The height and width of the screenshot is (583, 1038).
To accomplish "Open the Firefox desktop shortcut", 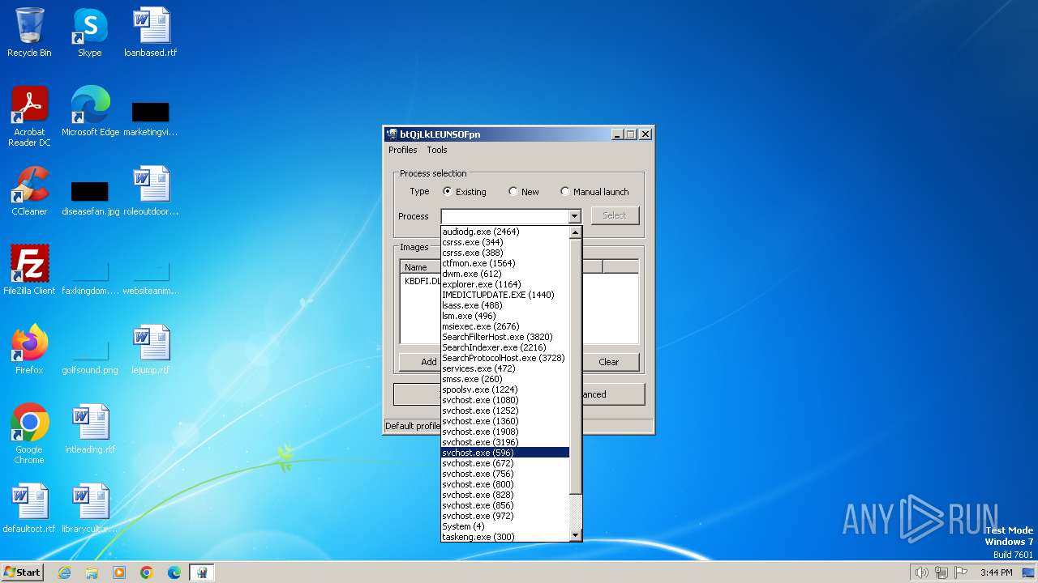I will pyautogui.click(x=29, y=349).
